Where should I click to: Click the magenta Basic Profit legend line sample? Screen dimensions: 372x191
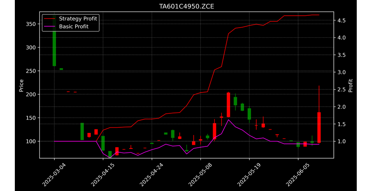click(x=50, y=27)
